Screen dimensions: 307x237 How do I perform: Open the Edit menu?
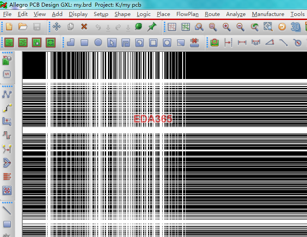pyautogui.click(x=23, y=14)
